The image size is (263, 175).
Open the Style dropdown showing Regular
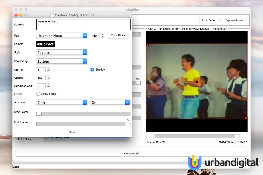point(62,52)
